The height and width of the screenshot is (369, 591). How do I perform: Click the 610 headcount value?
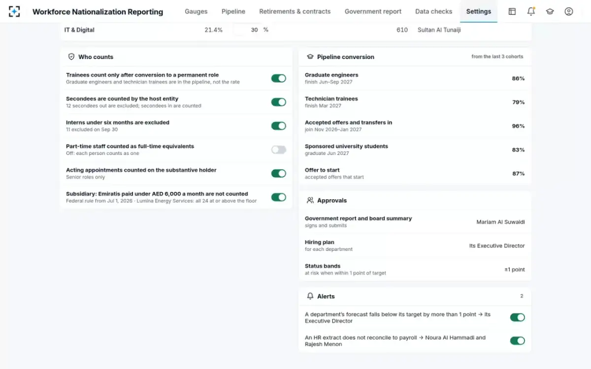[x=402, y=30]
